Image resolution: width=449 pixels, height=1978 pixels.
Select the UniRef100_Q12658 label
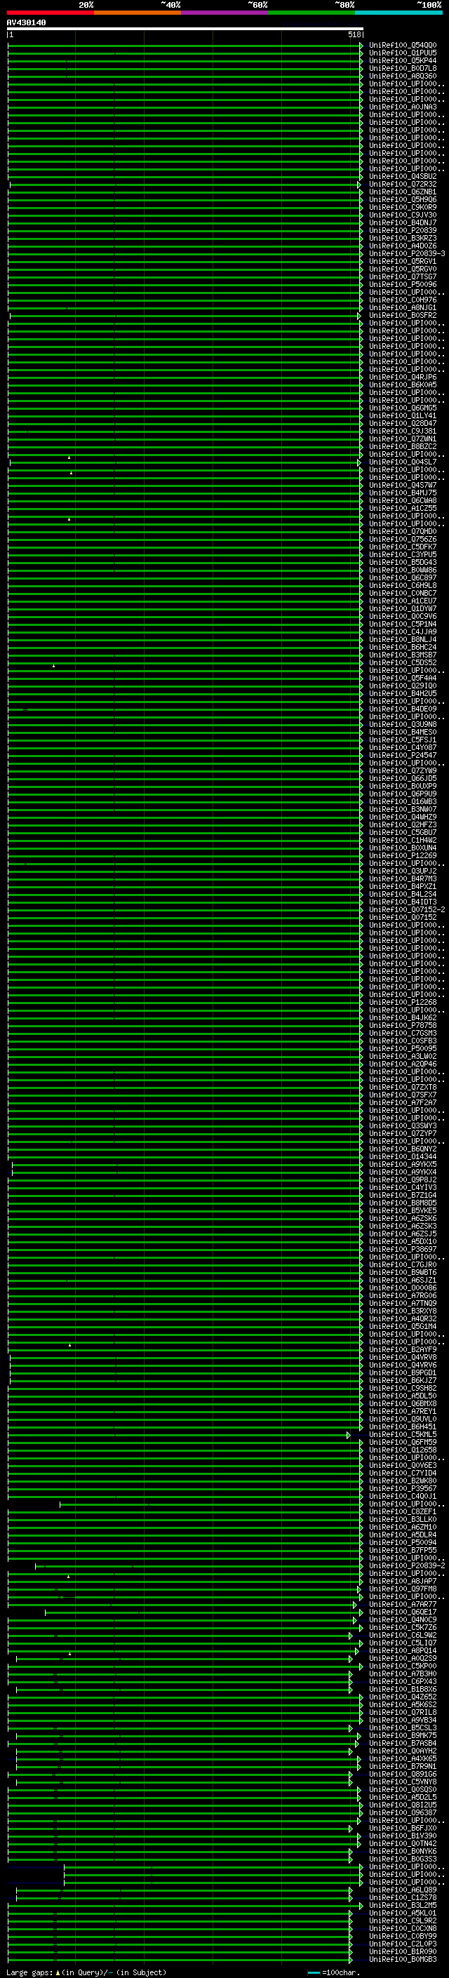403,1450
